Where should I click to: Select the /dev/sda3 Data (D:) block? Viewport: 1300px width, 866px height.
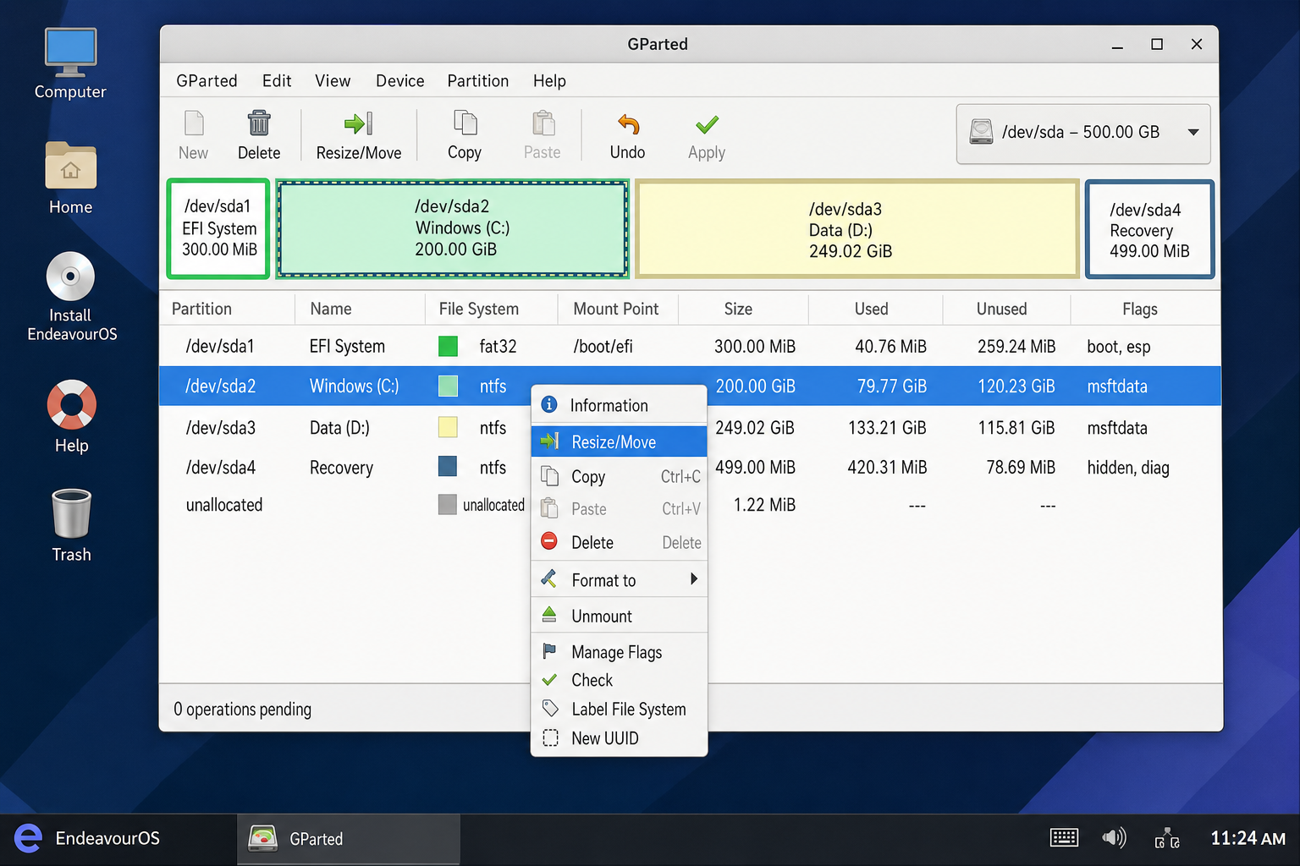pyautogui.click(x=857, y=229)
